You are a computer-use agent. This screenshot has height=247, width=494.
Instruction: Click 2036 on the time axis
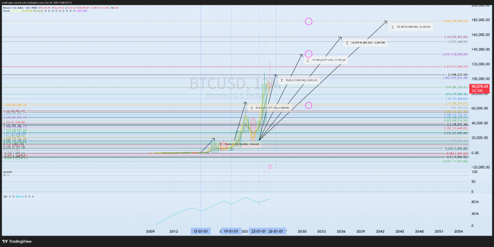click(x=341, y=232)
